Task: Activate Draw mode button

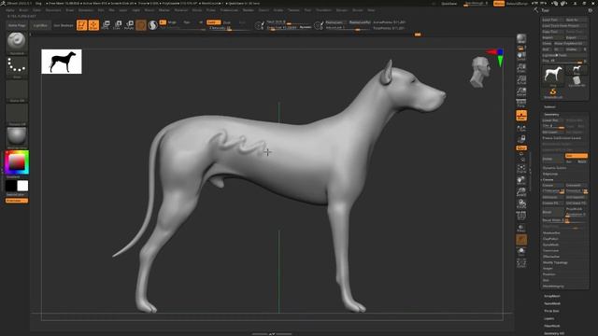Action: (x=93, y=25)
